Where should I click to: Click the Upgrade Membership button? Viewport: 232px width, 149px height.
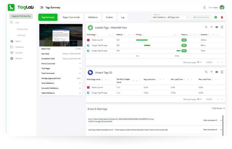(x=21, y=16)
